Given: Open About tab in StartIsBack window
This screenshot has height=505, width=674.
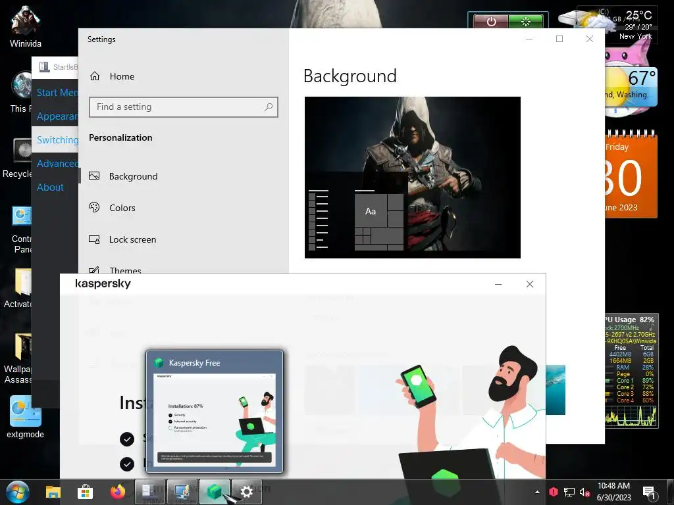Looking at the screenshot, I should pos(50,187).
